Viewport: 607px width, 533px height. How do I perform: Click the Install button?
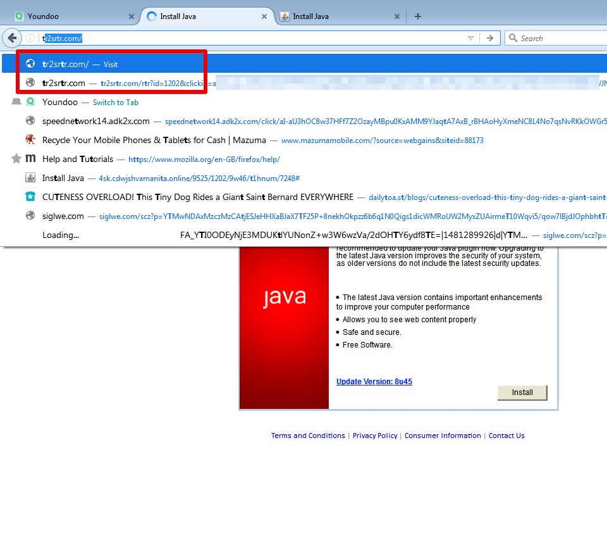[x=522, y=392]
